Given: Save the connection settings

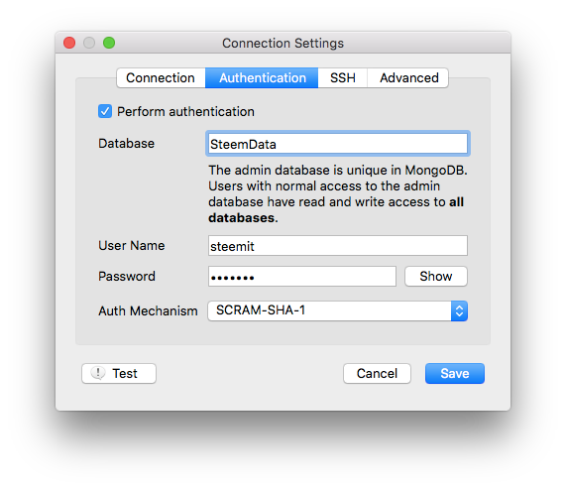Looking at the screenshot, I should [x=455, y=373].
